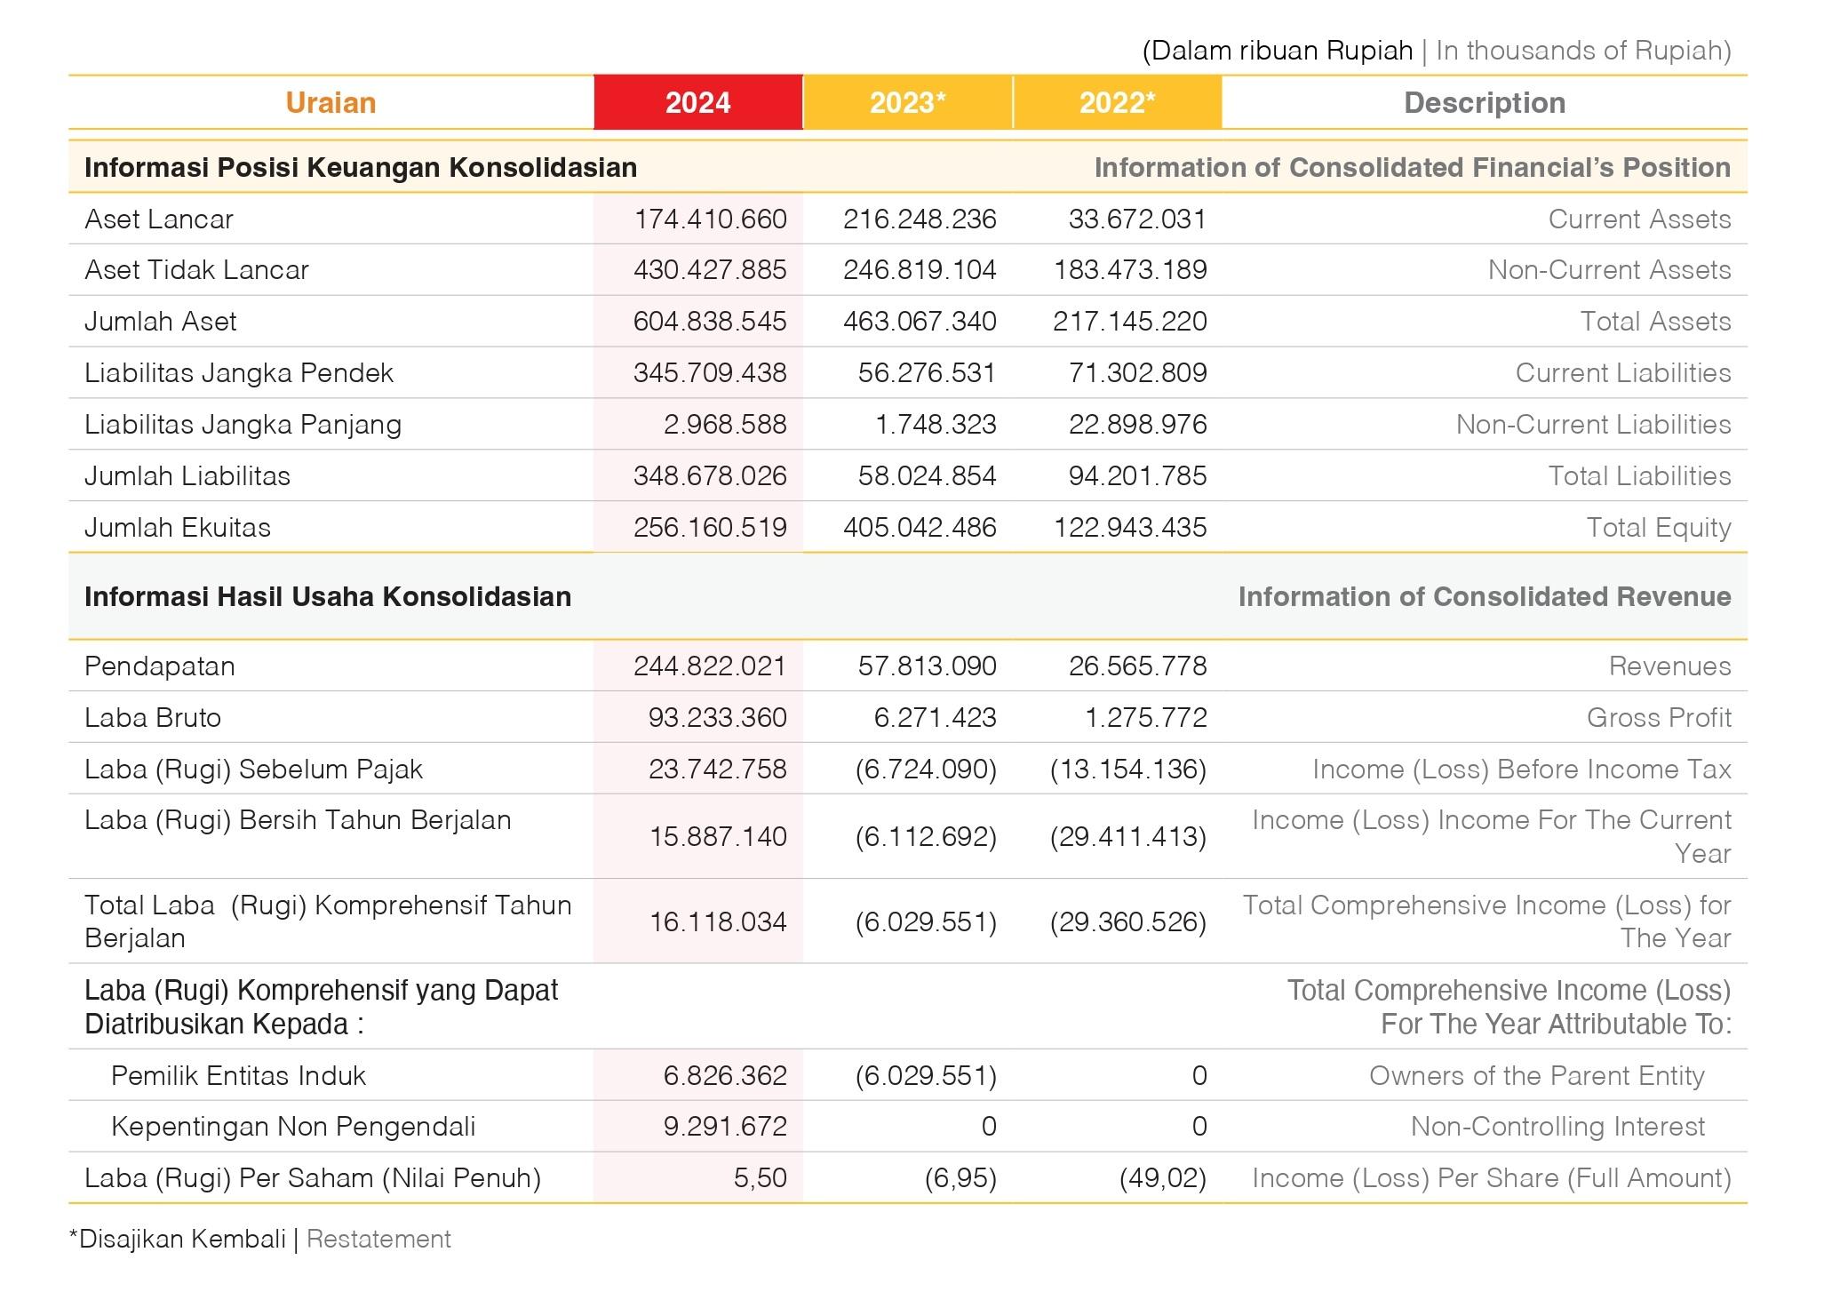Click the value 244.822.021
This screenshot has height=1292, width=1840.
click(x=710, y=666)
